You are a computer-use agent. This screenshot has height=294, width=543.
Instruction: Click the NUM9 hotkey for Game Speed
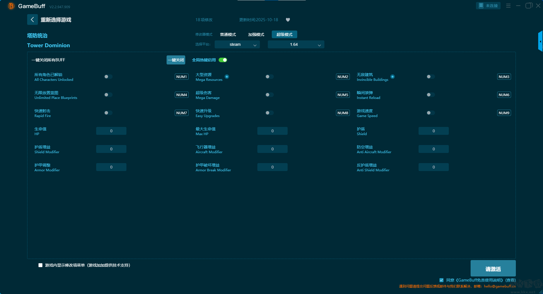point(504,113)
